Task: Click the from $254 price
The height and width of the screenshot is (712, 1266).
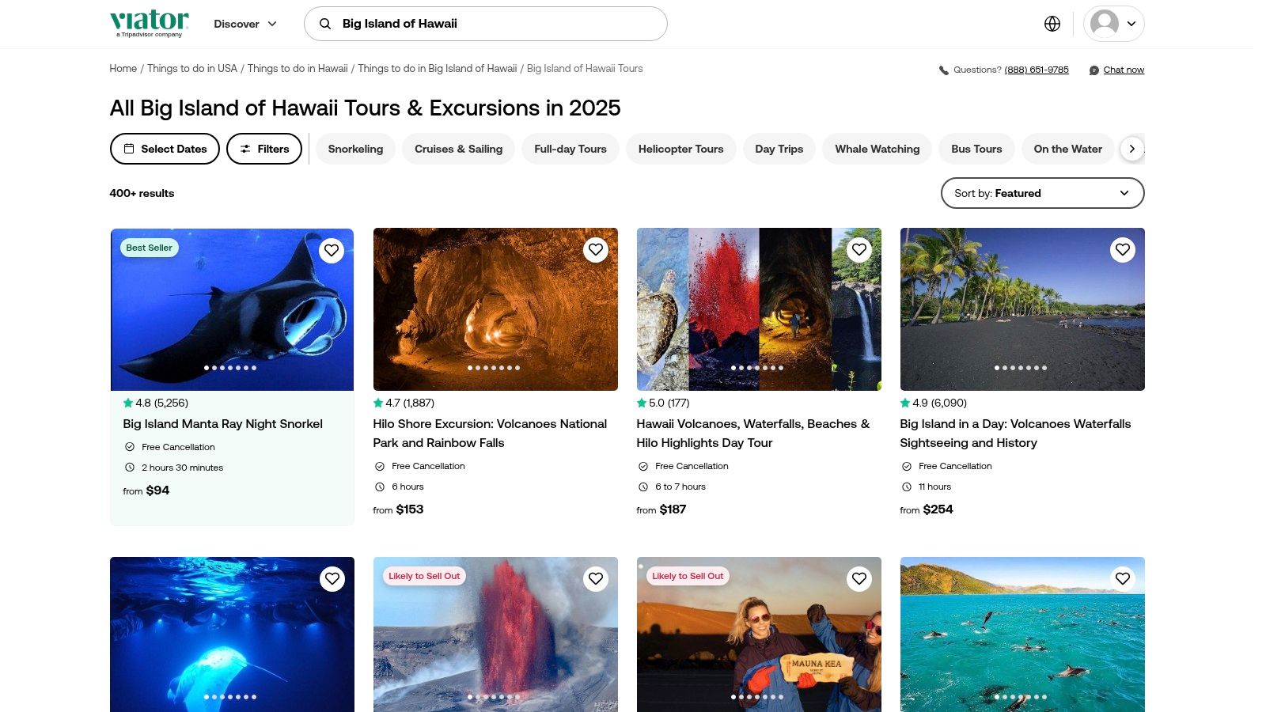Action: 927,509
